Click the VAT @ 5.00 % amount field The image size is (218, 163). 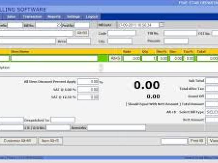(x=88, y=89)
